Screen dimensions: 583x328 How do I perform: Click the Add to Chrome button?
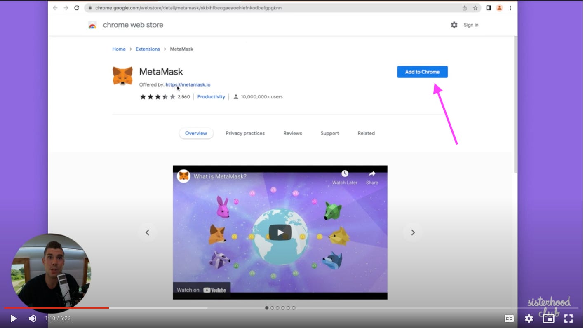(422, 72)
